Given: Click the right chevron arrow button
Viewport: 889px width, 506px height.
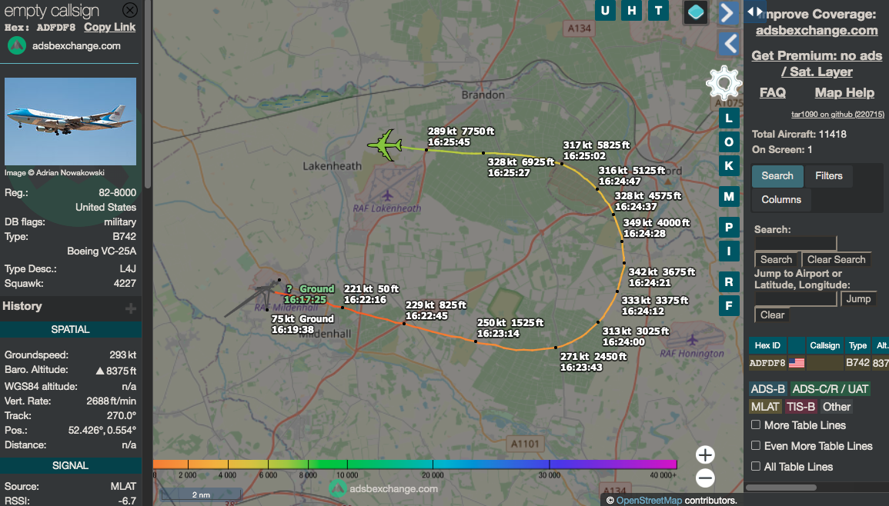Looking at the screenshot, I should 729,13.
